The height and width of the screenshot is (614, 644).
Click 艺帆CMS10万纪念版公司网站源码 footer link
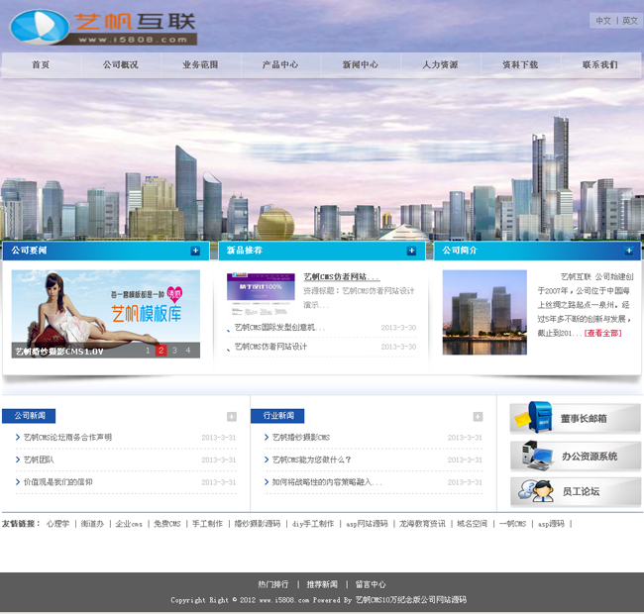click(x=411, y=600)
